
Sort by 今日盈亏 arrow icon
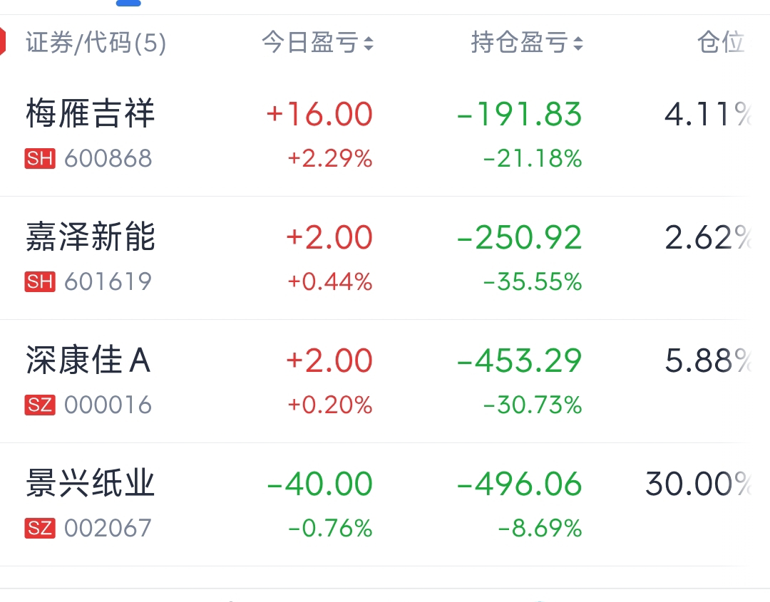click(x=368, y=44)
